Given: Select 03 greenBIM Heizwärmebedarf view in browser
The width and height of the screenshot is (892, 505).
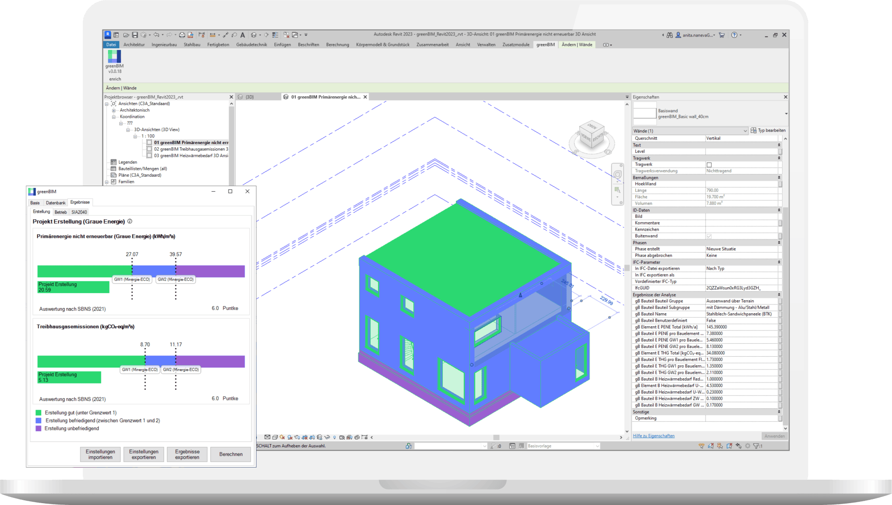Looking at the screenshot, I should 191,156.
